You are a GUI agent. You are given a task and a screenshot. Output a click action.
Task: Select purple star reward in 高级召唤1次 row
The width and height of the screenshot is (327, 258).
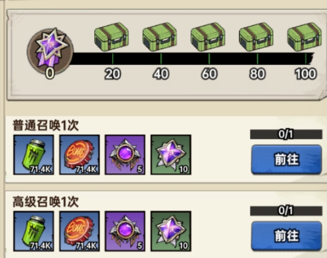171,231
